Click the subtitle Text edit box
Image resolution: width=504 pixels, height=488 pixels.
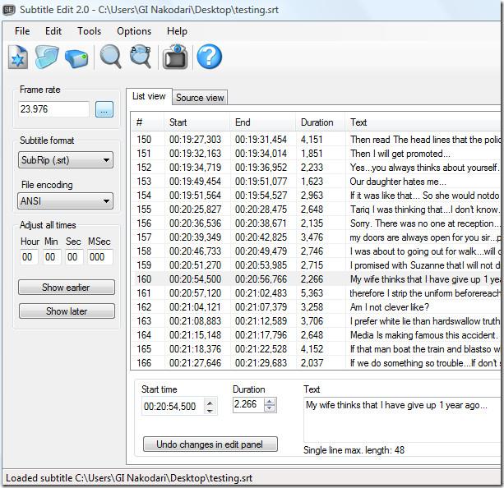coord(402,420)
